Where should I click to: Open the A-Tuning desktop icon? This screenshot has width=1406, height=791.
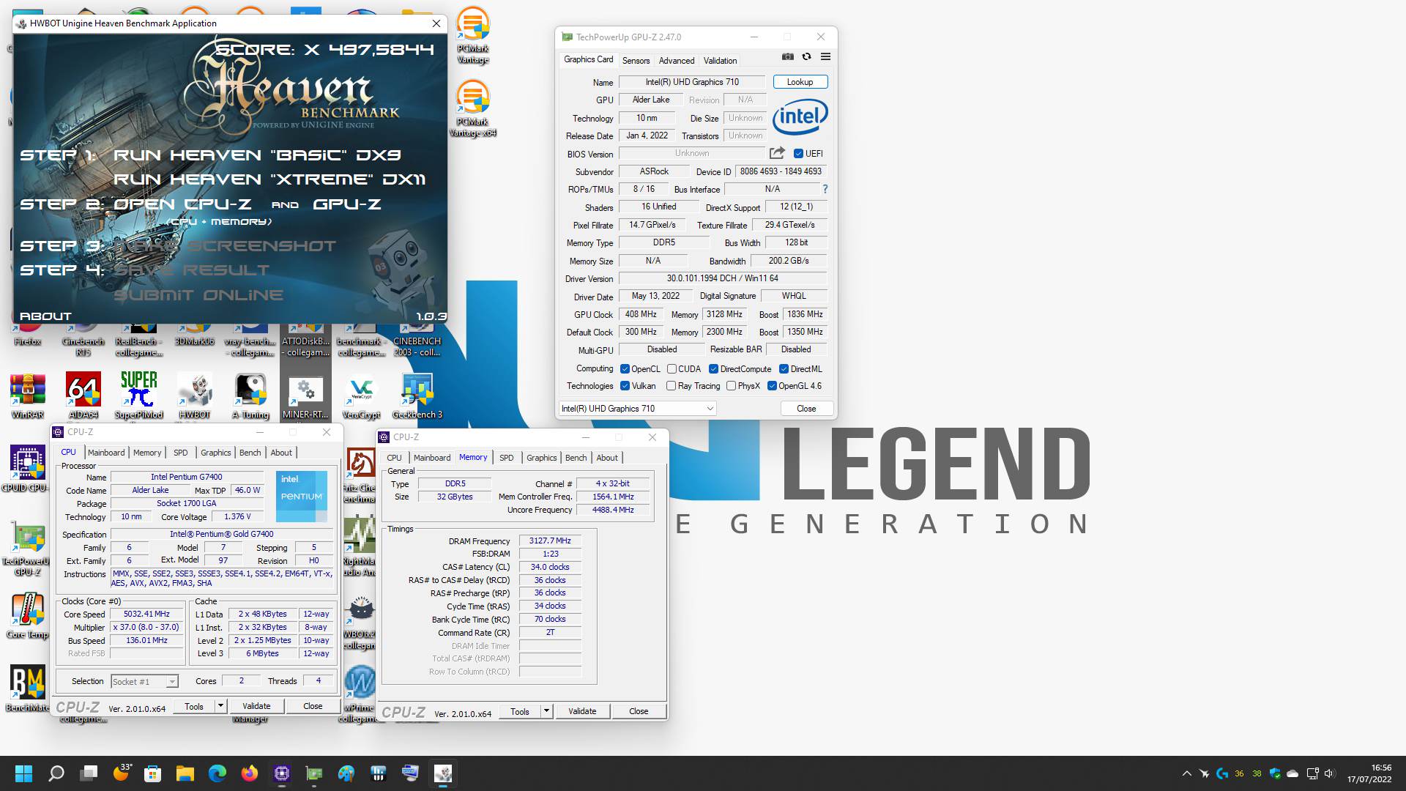click(x=250, y=396)
